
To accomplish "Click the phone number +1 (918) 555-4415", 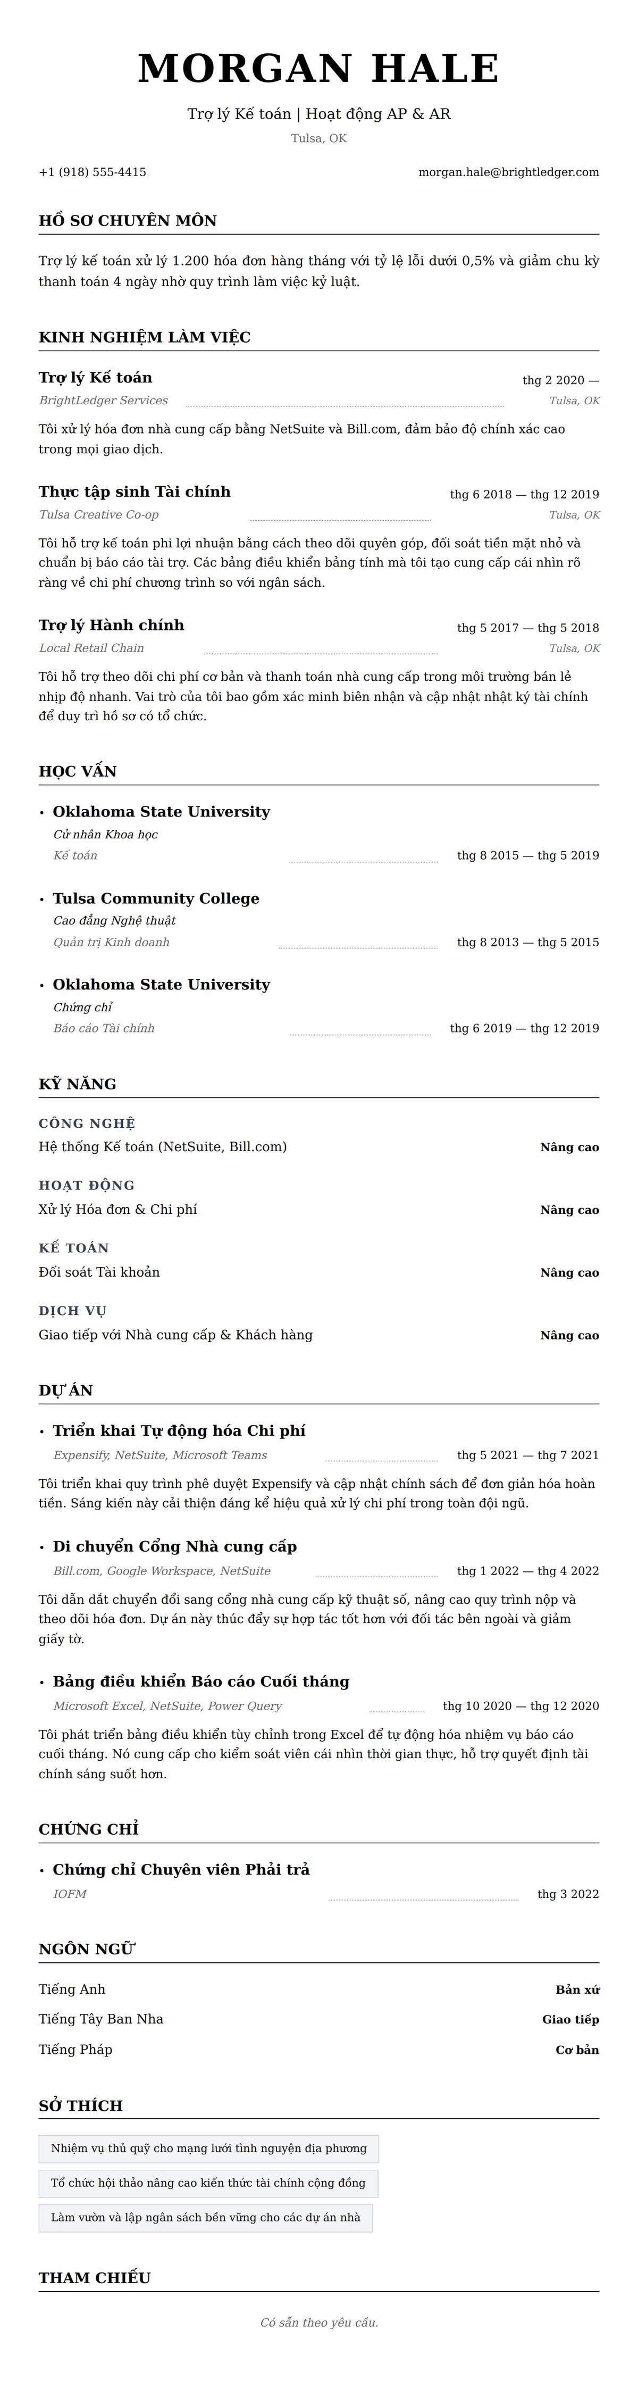I will [93, 172].
